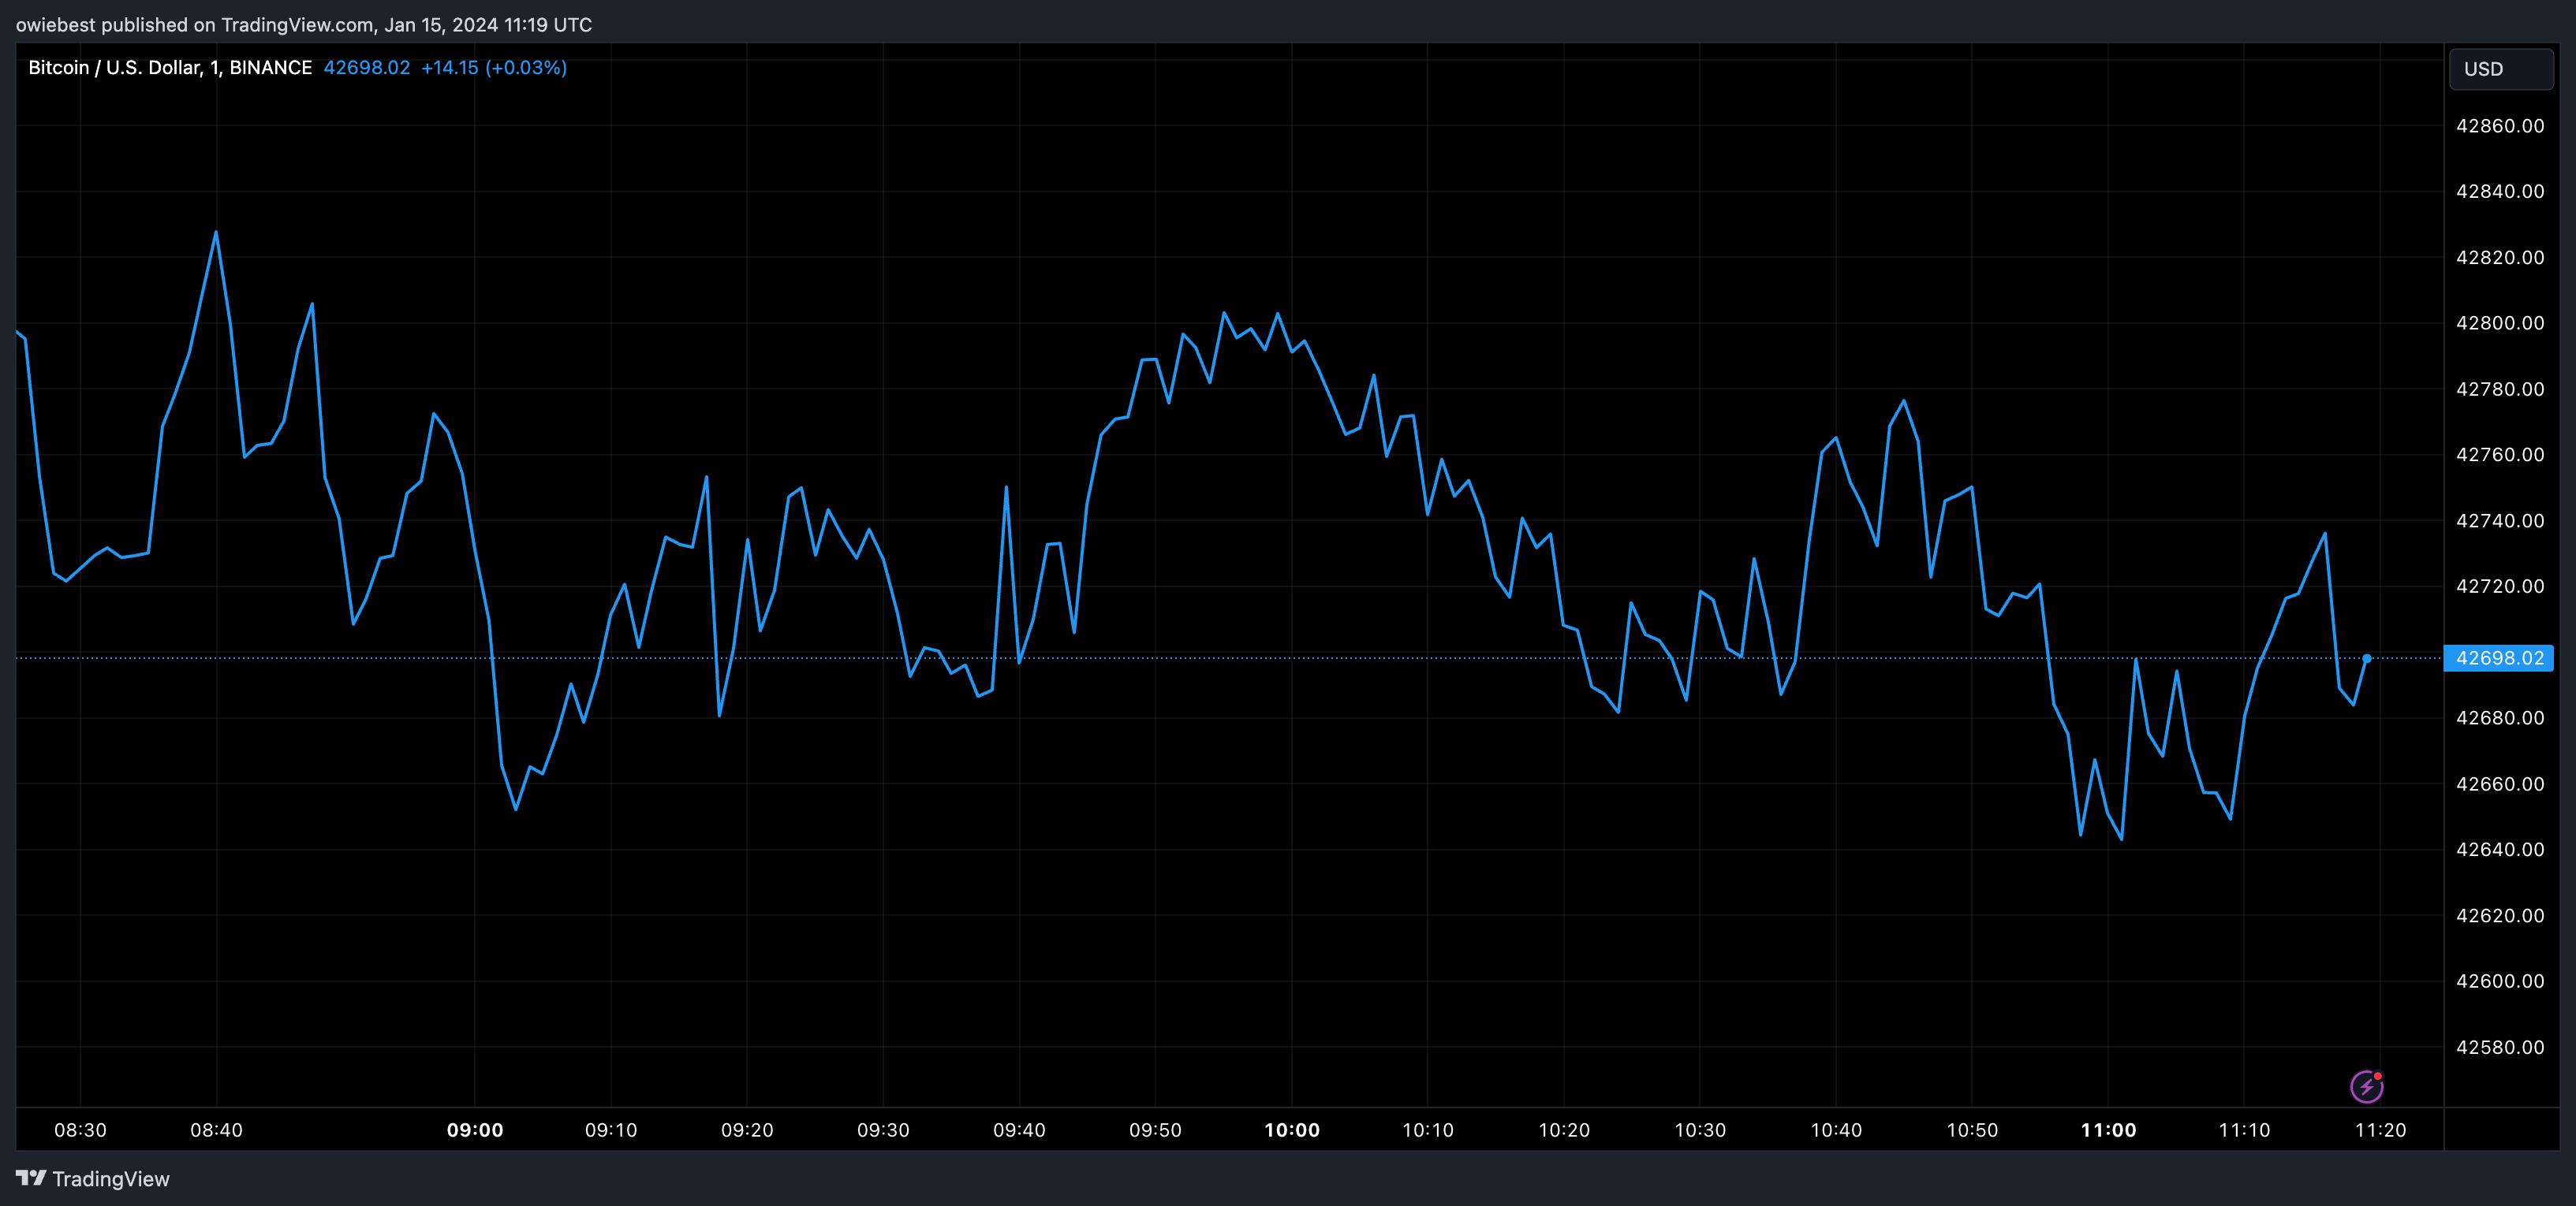Click the 11:10 time axis label
Screen dimensions: 2576x1206
click(x=2244, y=1130)
